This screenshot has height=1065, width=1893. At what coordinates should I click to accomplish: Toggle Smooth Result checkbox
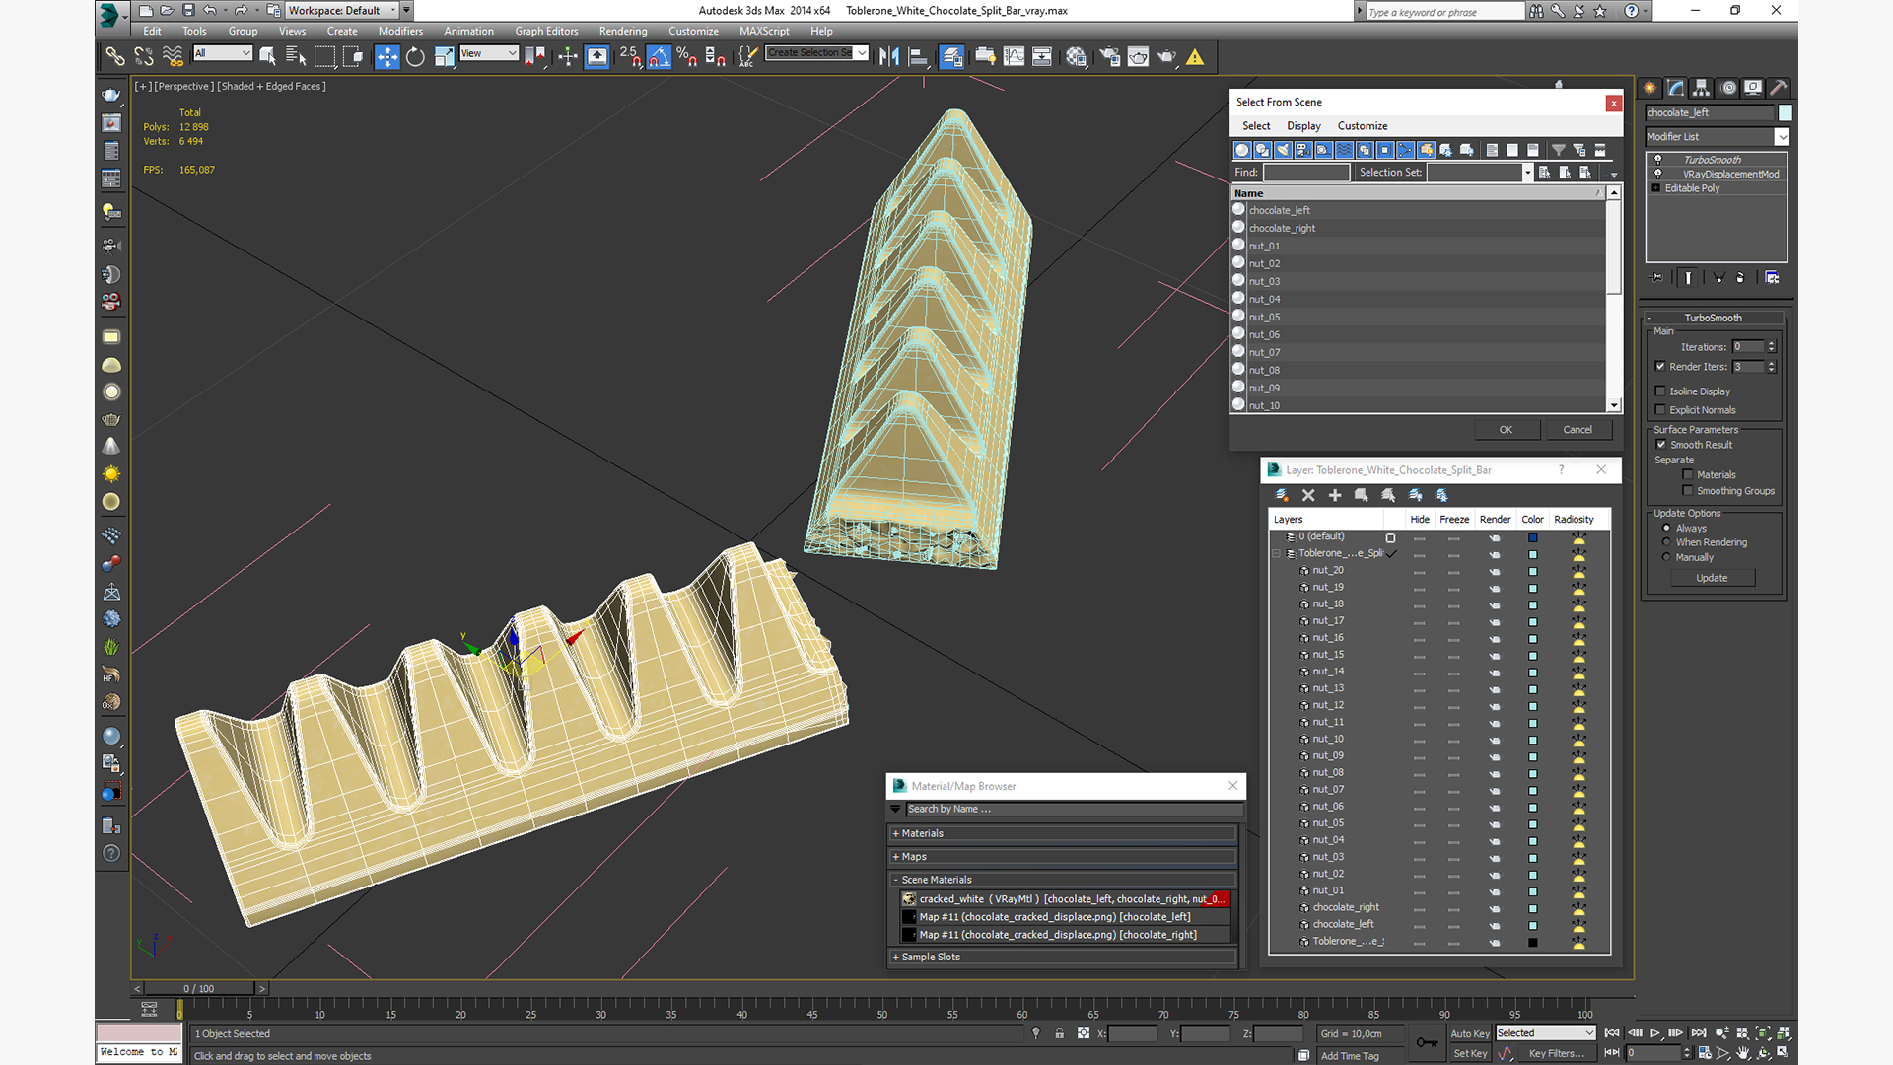(x=1661, y=445)
